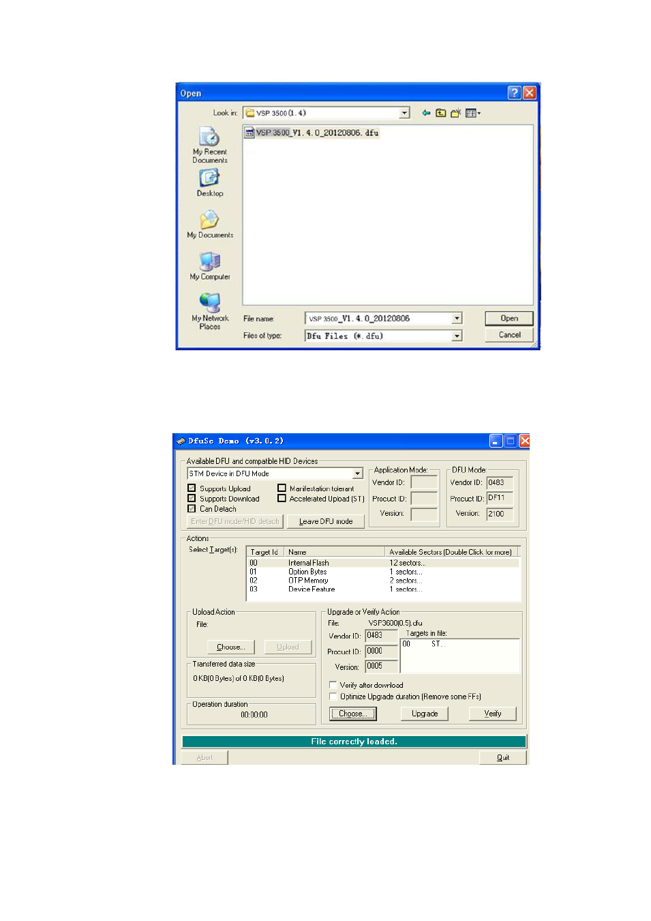651x921 pixels.
Task: Enable Optimize Upgrade duration checkbox
Action: 333,697
